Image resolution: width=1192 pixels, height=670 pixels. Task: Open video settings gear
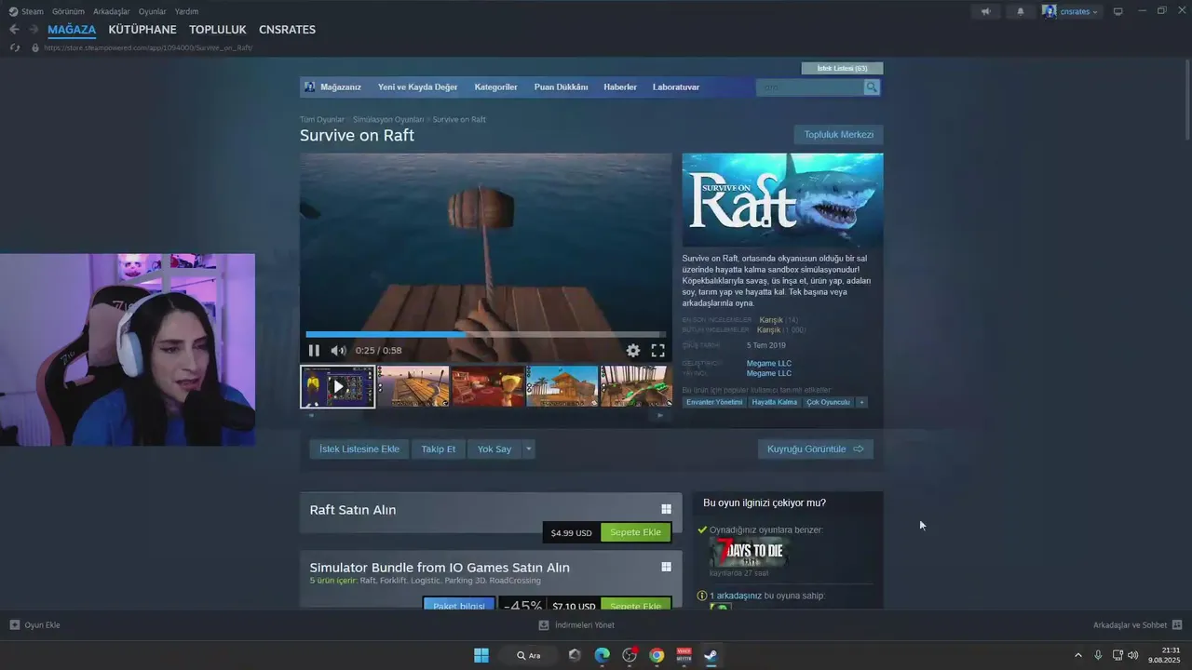pos(633,351)
